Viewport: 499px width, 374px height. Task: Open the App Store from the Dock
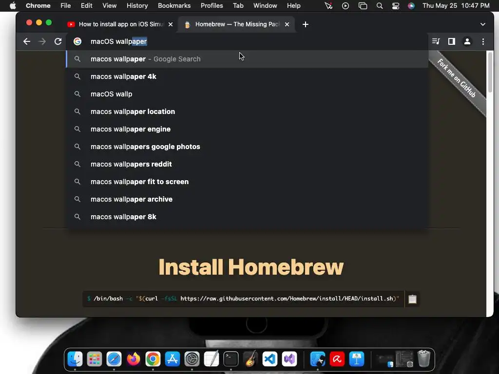(173, 359)
